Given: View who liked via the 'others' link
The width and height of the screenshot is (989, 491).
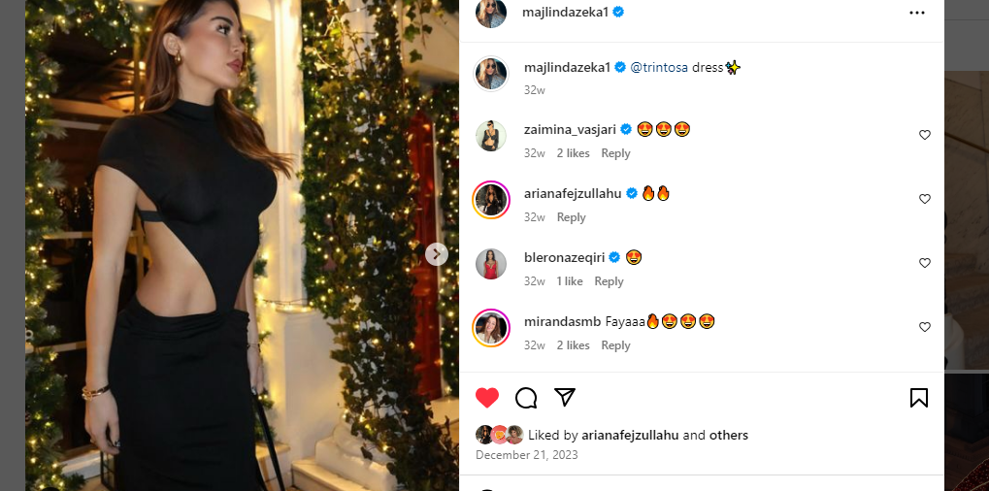Looking at the screenshot, I should (728, 436).
